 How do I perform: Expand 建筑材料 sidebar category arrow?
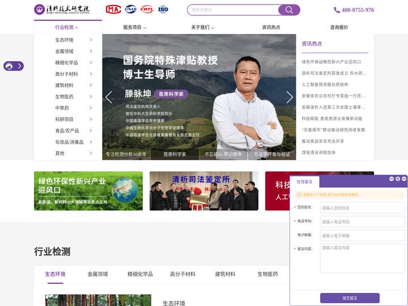(91, 85)
